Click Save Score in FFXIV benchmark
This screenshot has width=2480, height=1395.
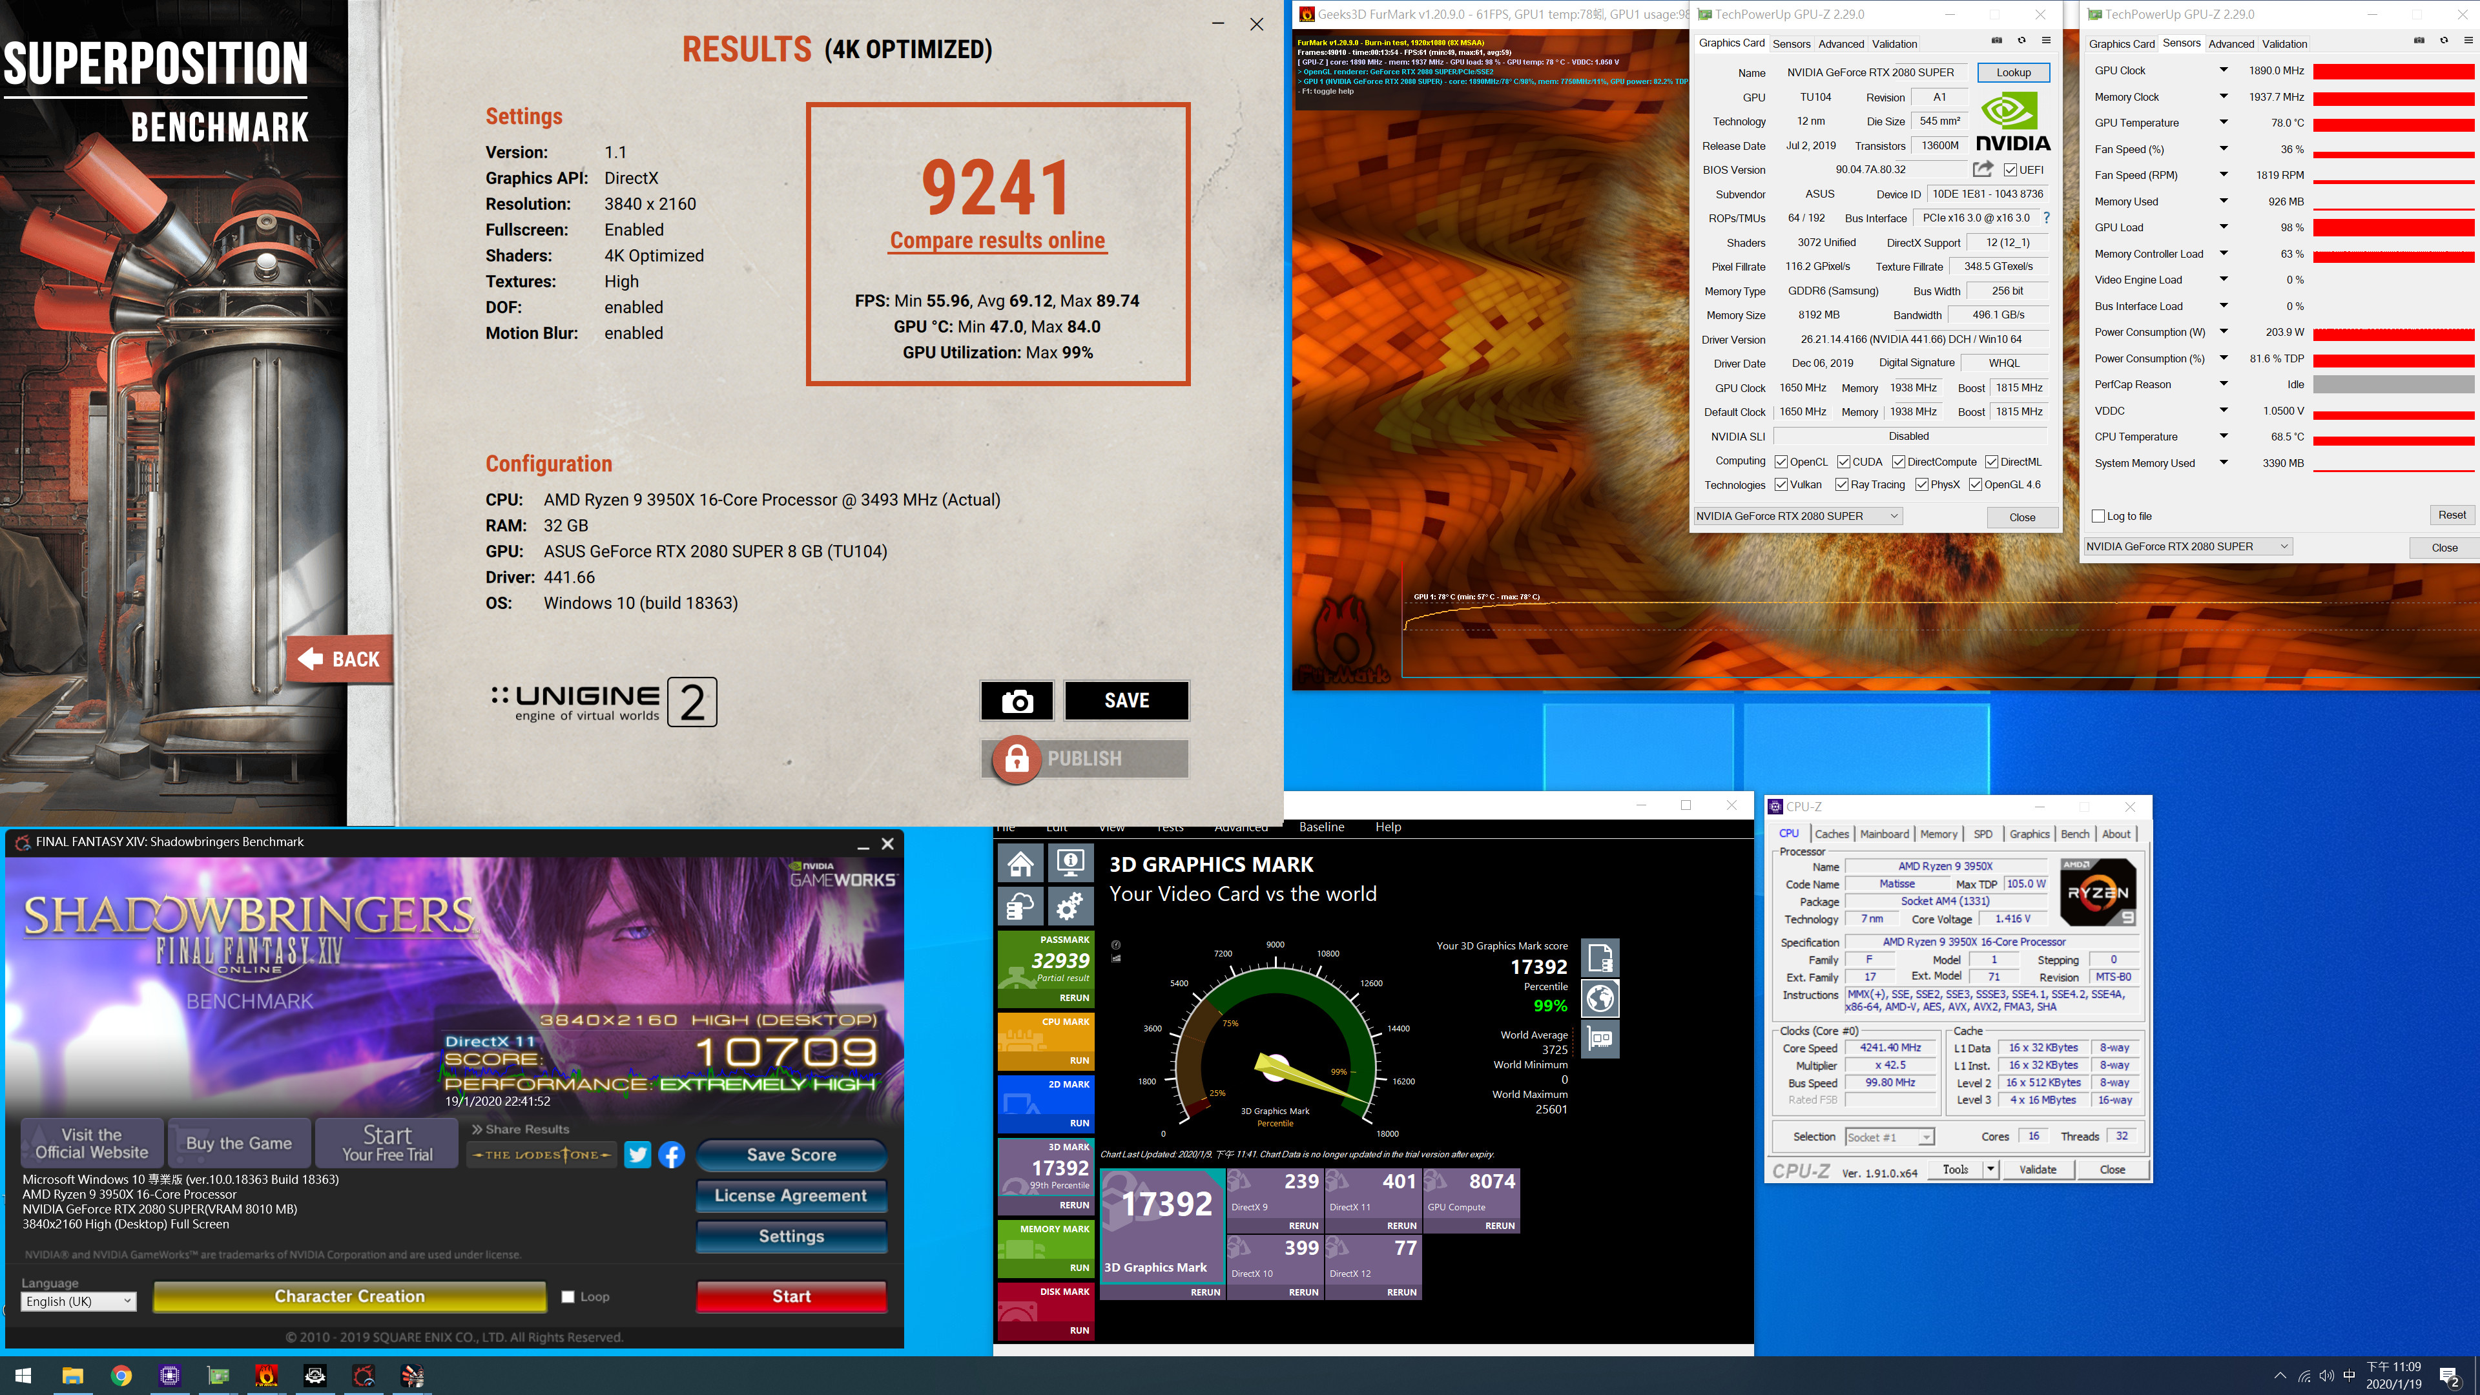[791, 1154]
